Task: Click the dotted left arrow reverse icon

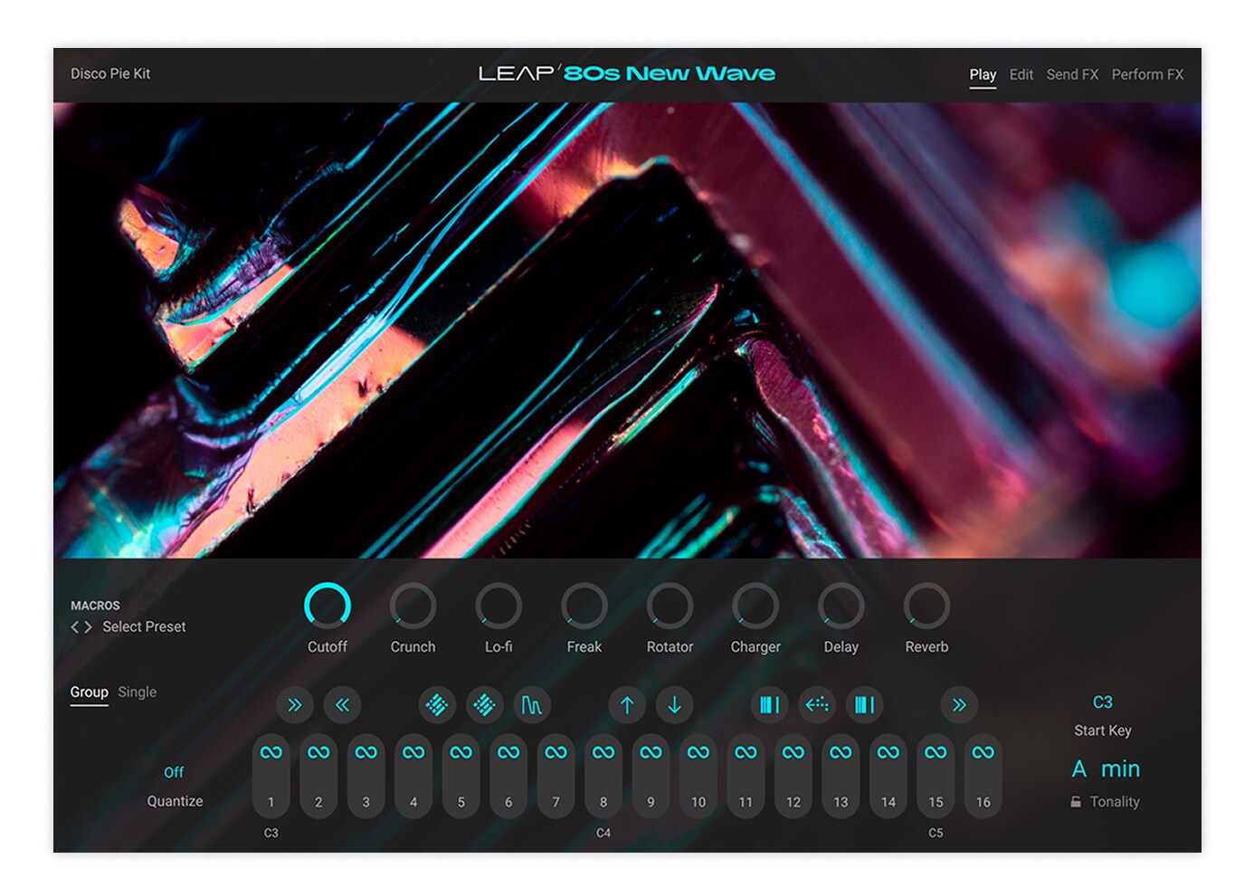Action: tap(817, 705)
